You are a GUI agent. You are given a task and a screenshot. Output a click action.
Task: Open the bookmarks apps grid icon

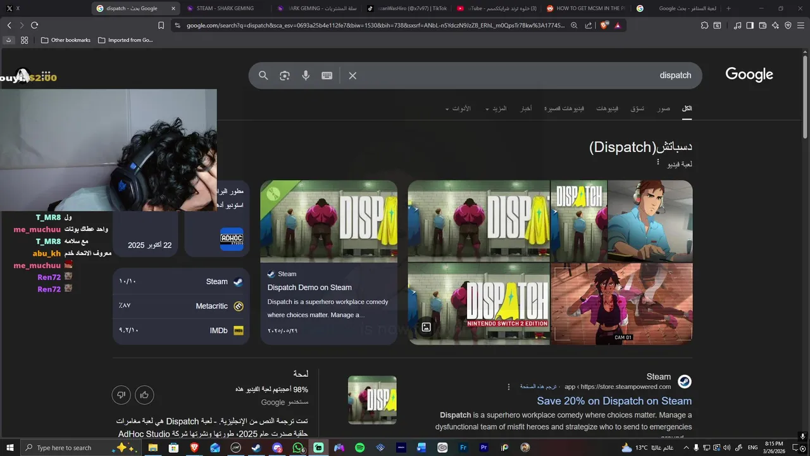pyautogui.click(x=24, y=40)
